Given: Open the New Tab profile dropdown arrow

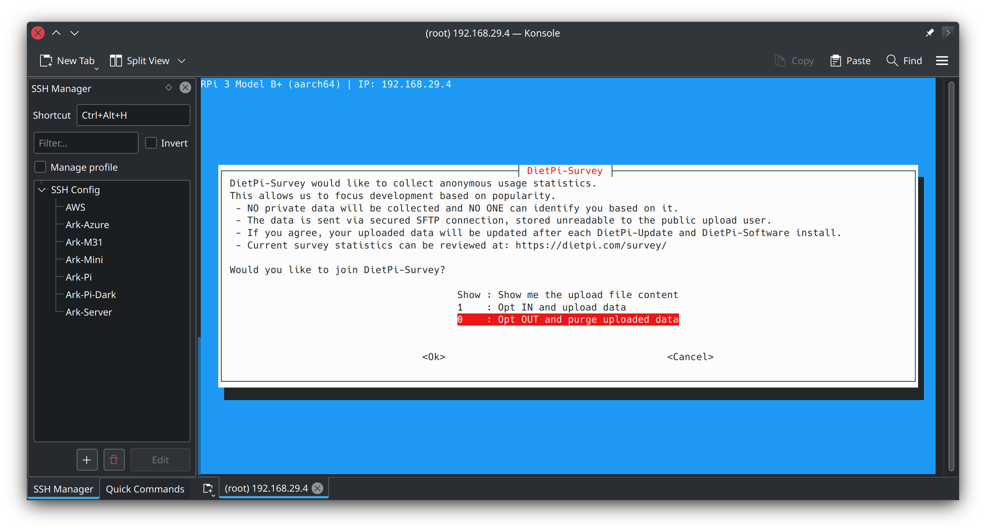Looking at the screenshot, I should click(x=97, y=68).
